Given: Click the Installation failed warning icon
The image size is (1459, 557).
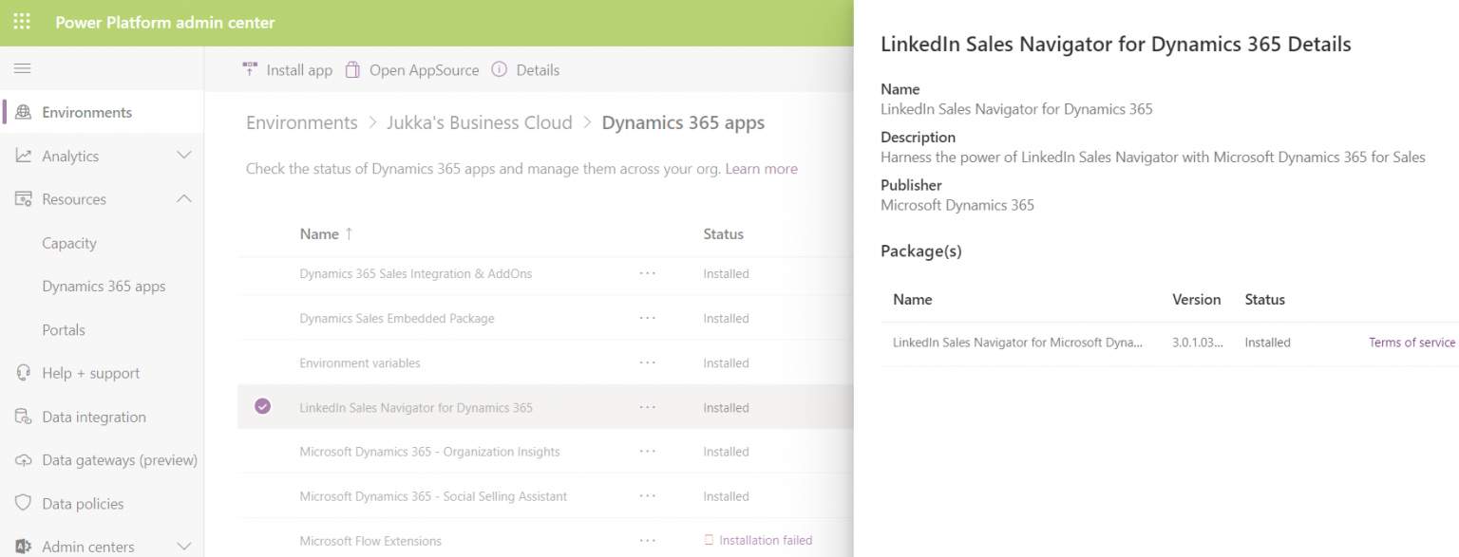Looking at the screenshot, I should pyautogui.click(x=709, y=541).
